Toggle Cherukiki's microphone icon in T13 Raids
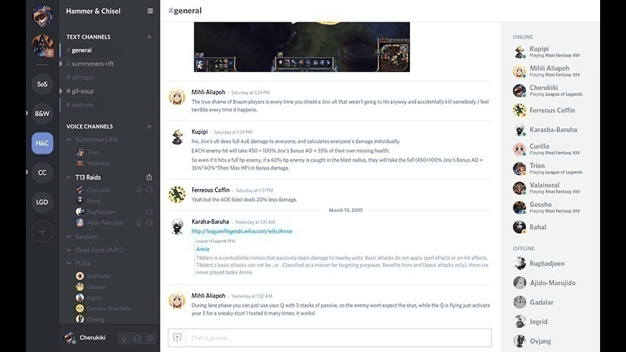This screenshot has width=626, height=352. 139,190
